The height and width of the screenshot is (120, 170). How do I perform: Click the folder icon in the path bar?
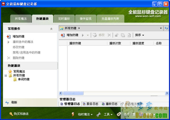[x=61, y=28]
